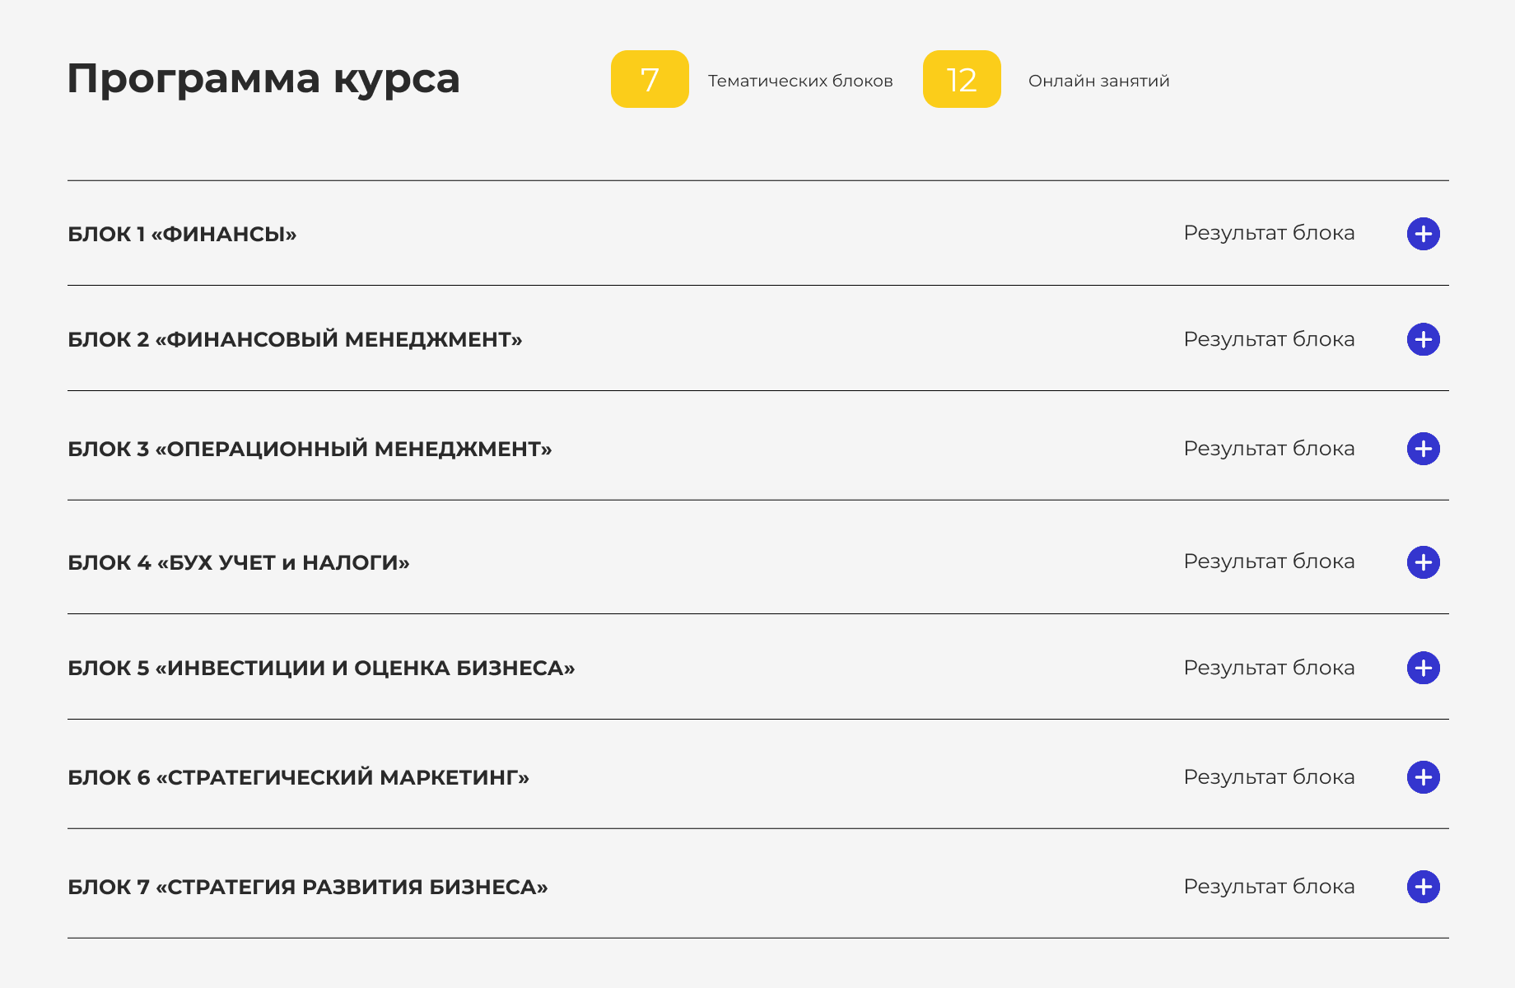
Task: Click «Результат блока» in the Block 6 row
Action: click(x=1269, y=777)
